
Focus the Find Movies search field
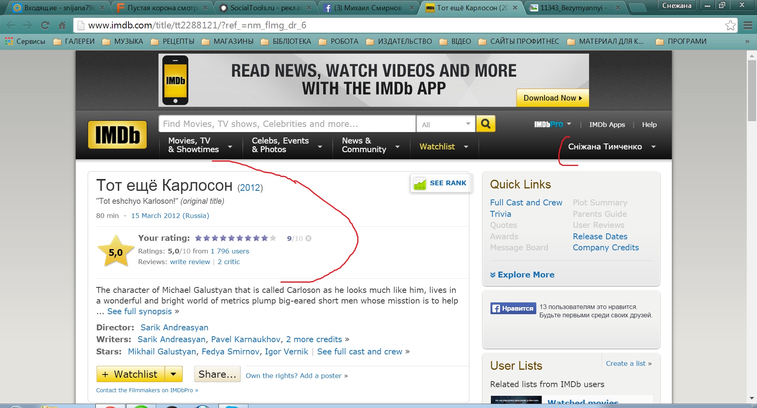pyautogui.click(x=287, y=124)
